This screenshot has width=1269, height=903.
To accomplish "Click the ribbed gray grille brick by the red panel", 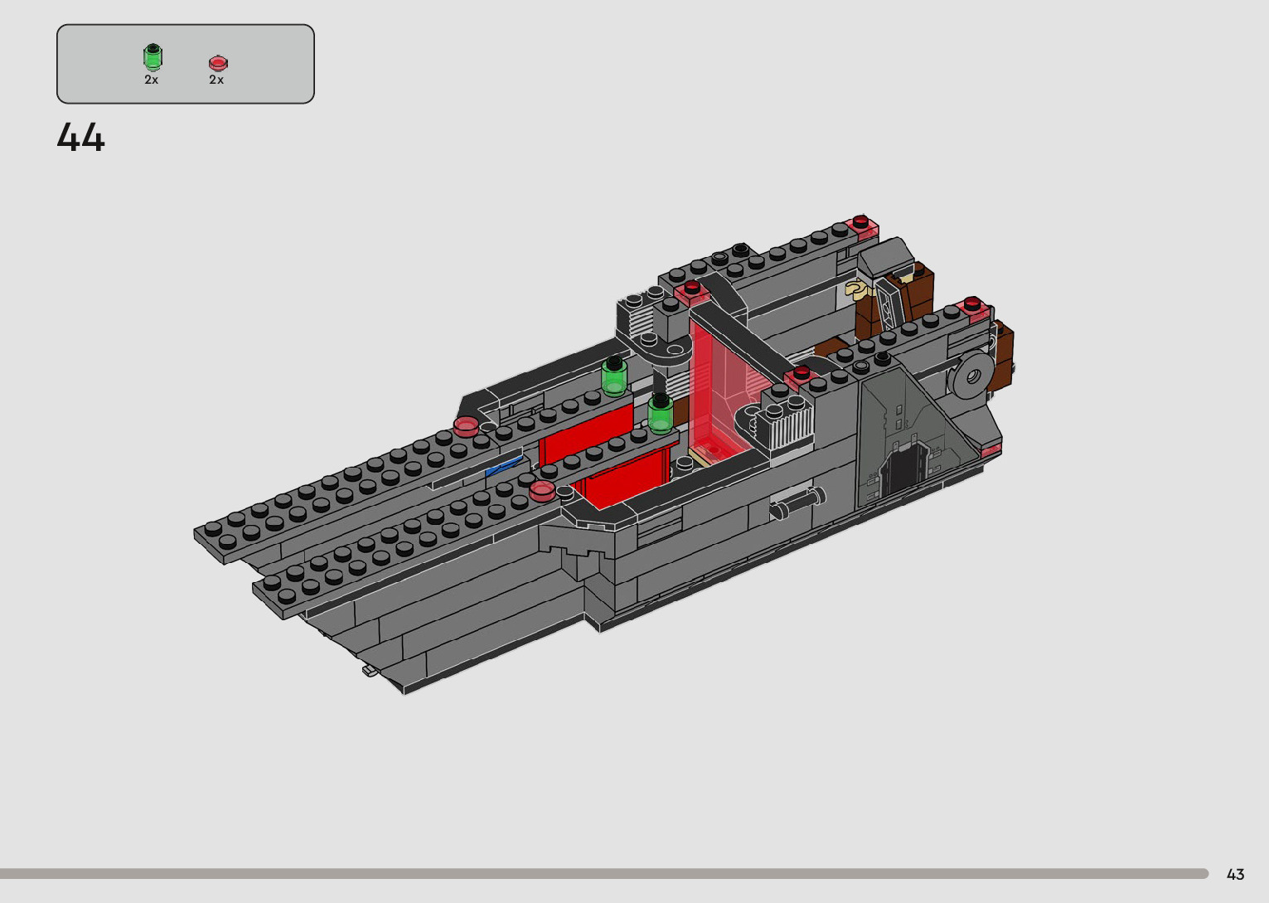I will pos(787,431).
